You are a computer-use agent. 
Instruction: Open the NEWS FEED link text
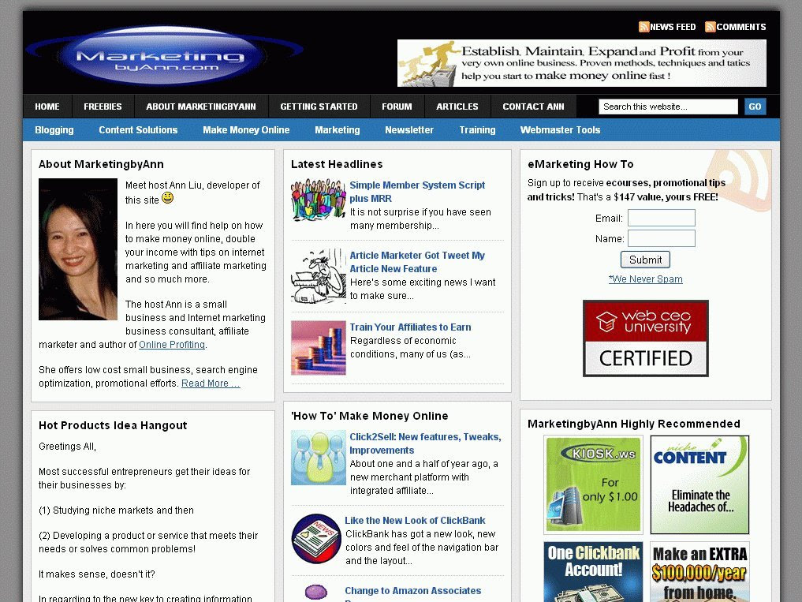[x=673, y=27]
